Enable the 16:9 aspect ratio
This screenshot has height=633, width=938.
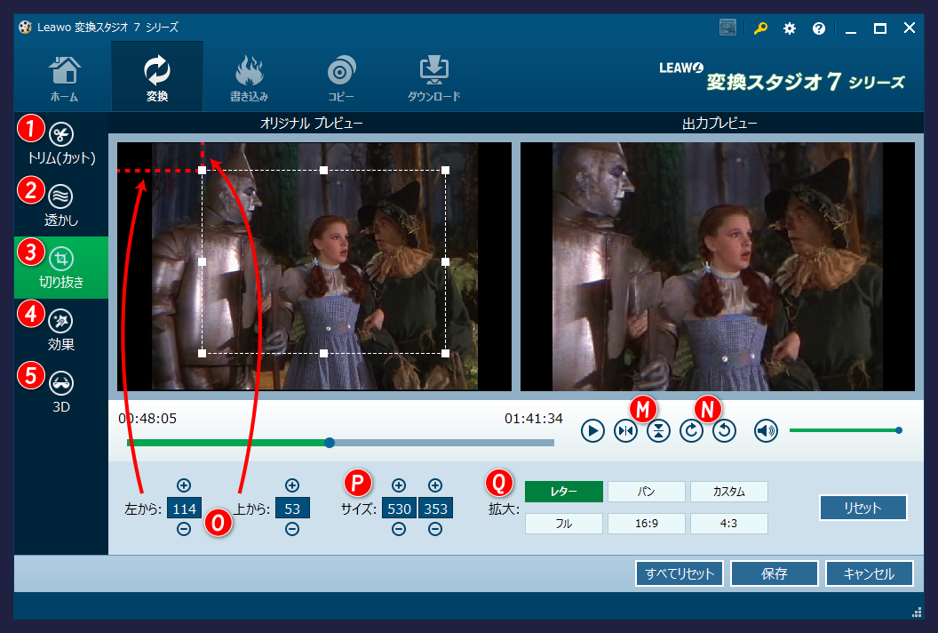646,524
